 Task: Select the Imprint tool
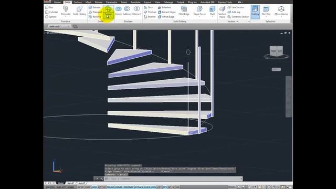point(150,17)
